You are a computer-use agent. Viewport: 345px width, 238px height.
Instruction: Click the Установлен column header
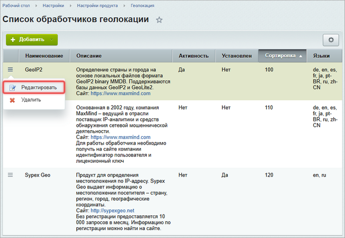237,56
